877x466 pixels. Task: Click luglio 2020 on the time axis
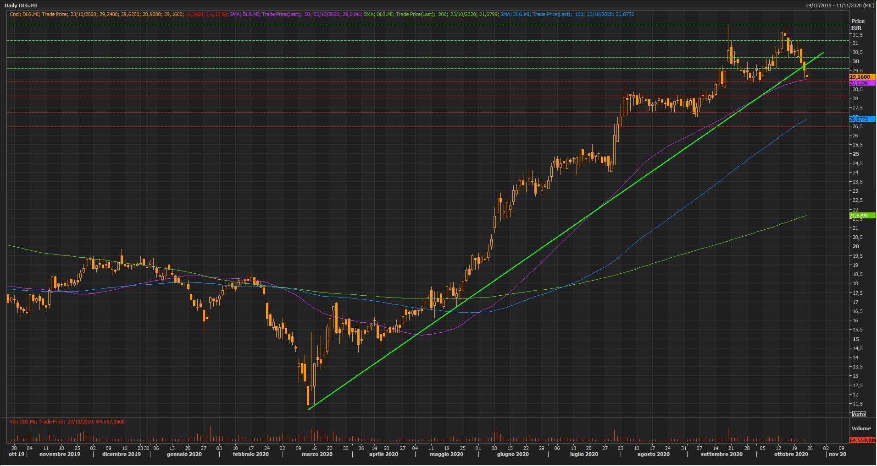(x=584, y=454)
